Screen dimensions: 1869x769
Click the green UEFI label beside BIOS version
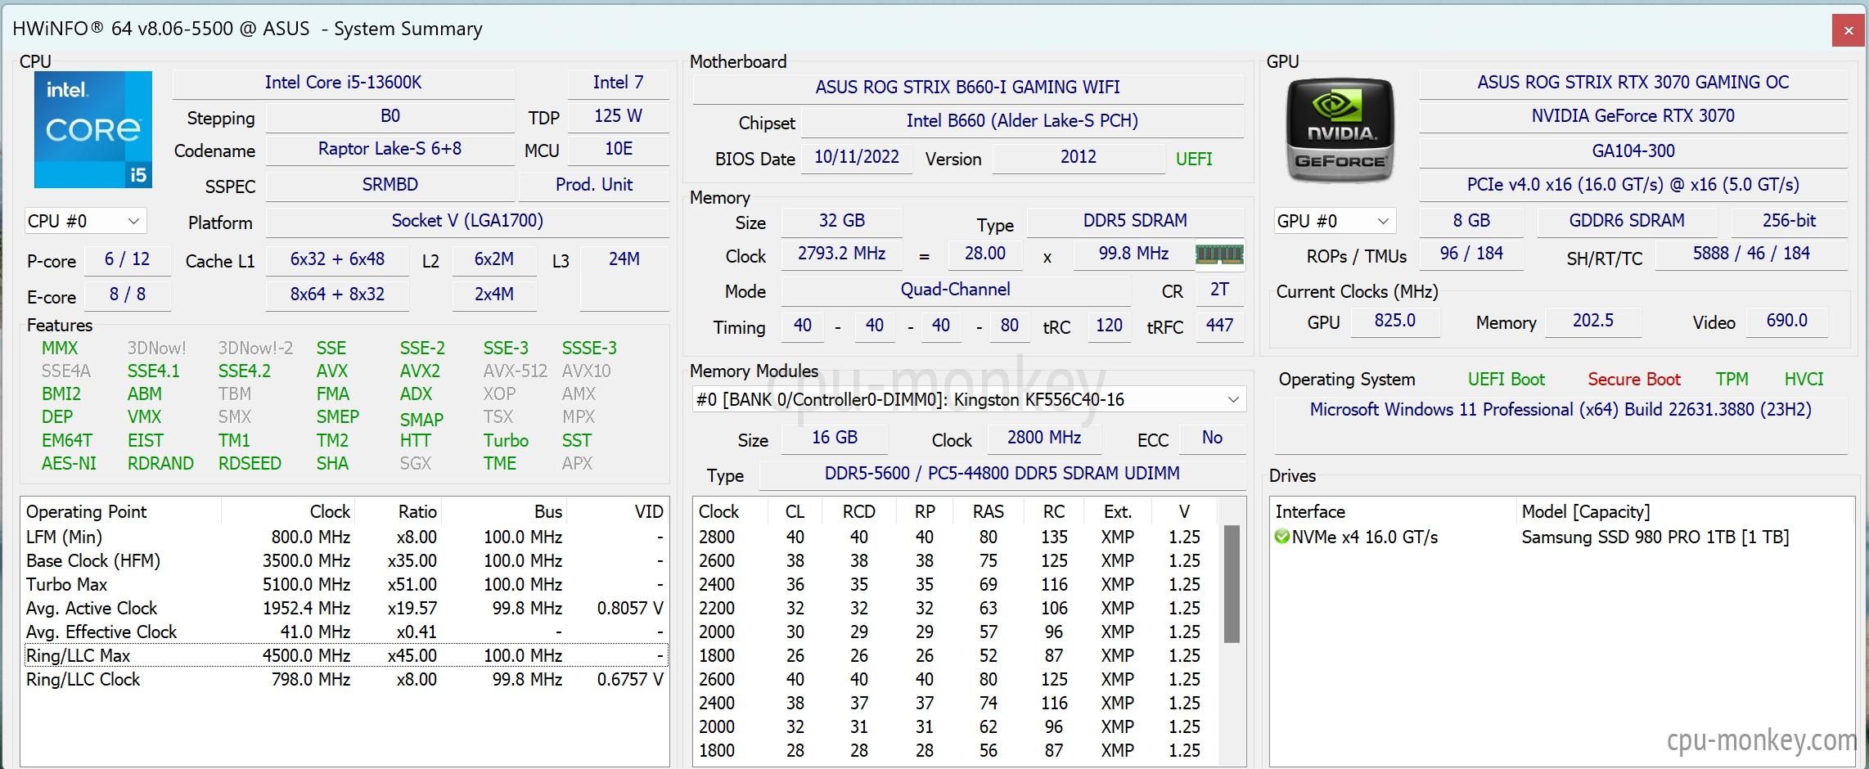point(1194,159)
